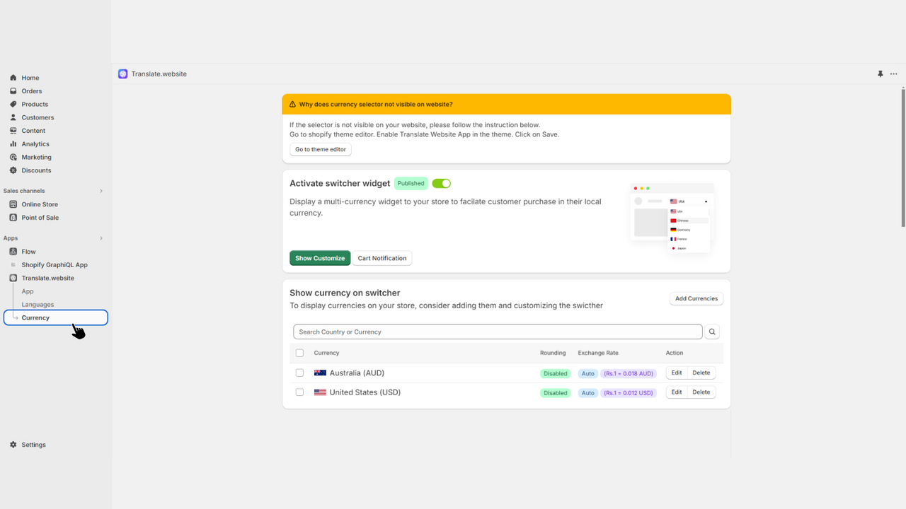Click the United States flag icon
This screenshot has height=509, width=906.
pos(320,392)
